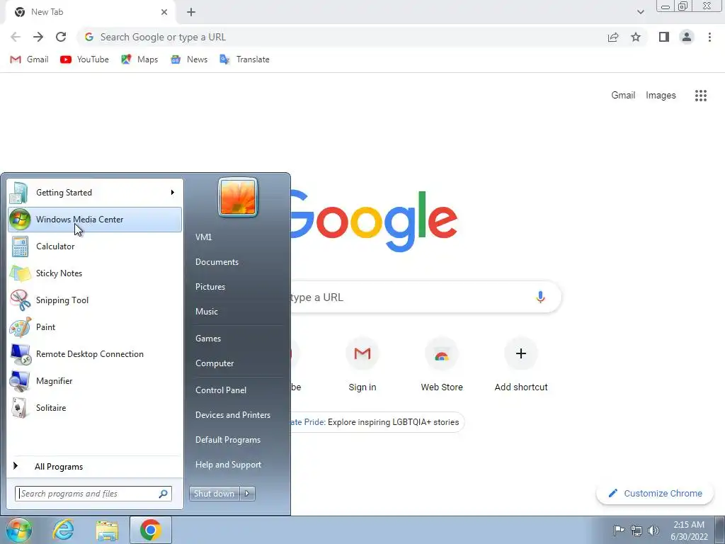Click the Windows Start orb
Screen dimensions: 725x544
pos(19,530)
